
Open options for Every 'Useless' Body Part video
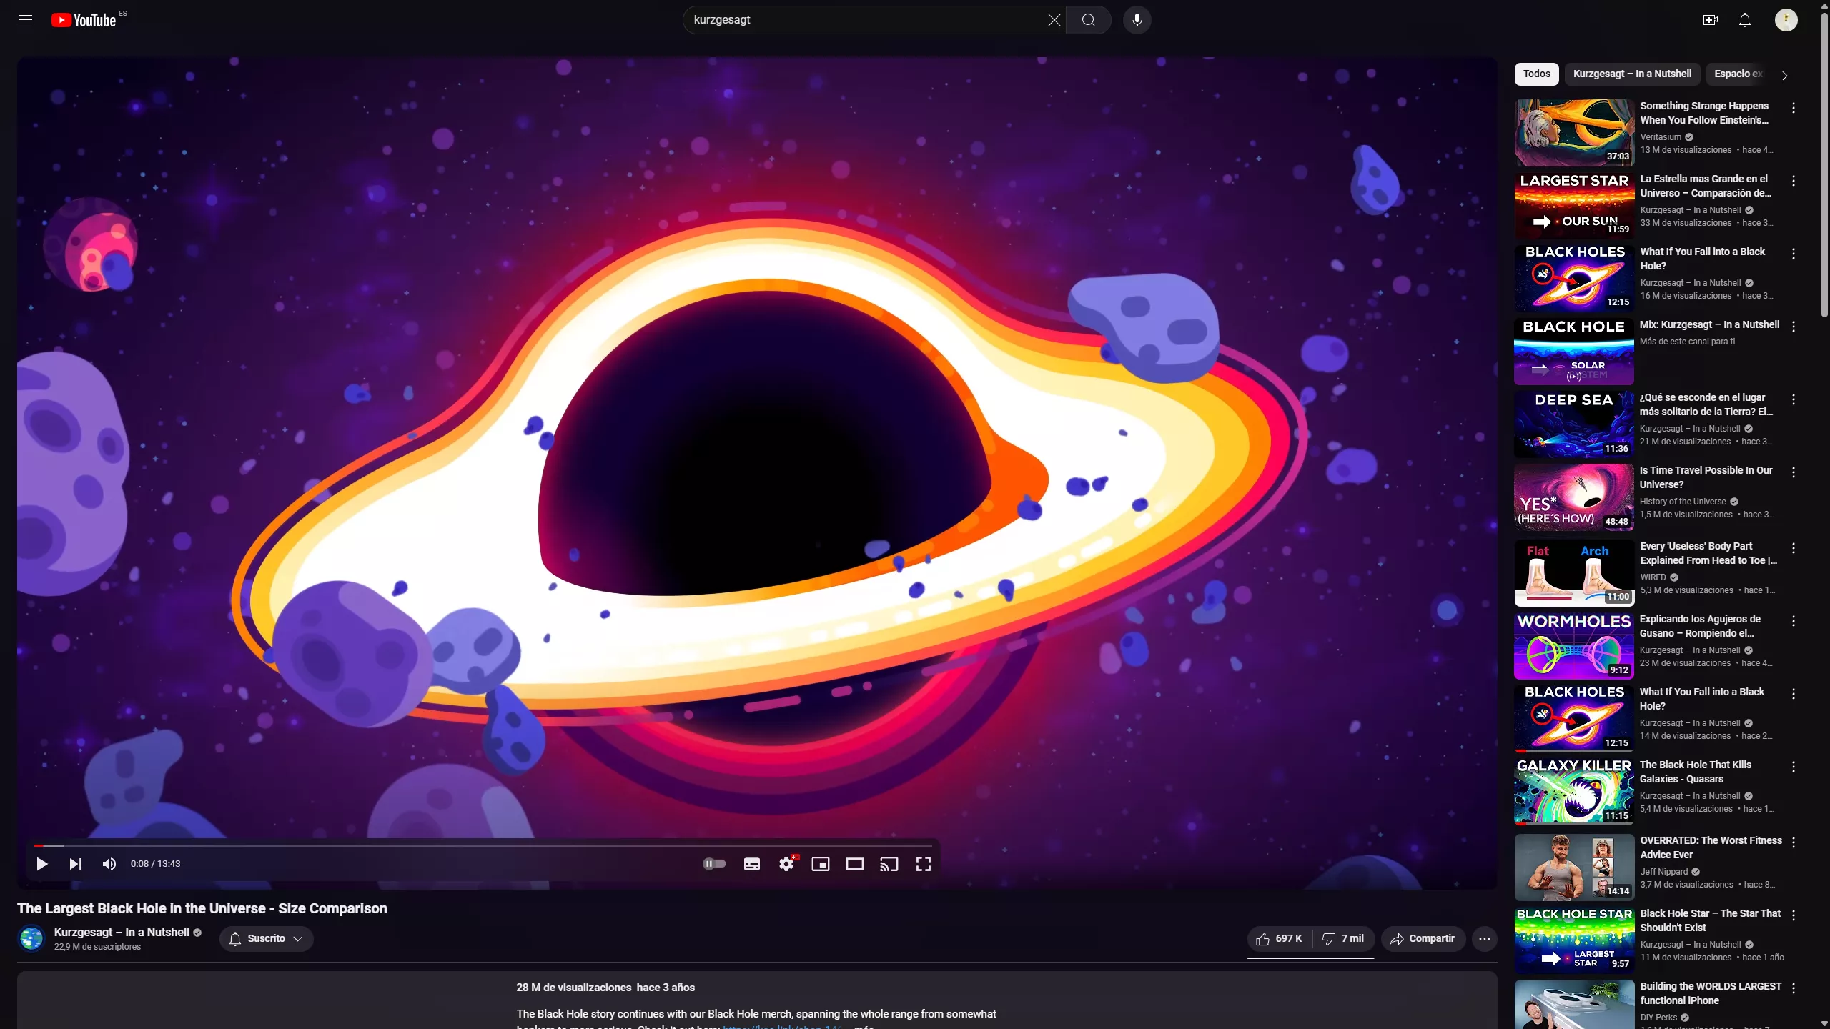point(1793,548)
